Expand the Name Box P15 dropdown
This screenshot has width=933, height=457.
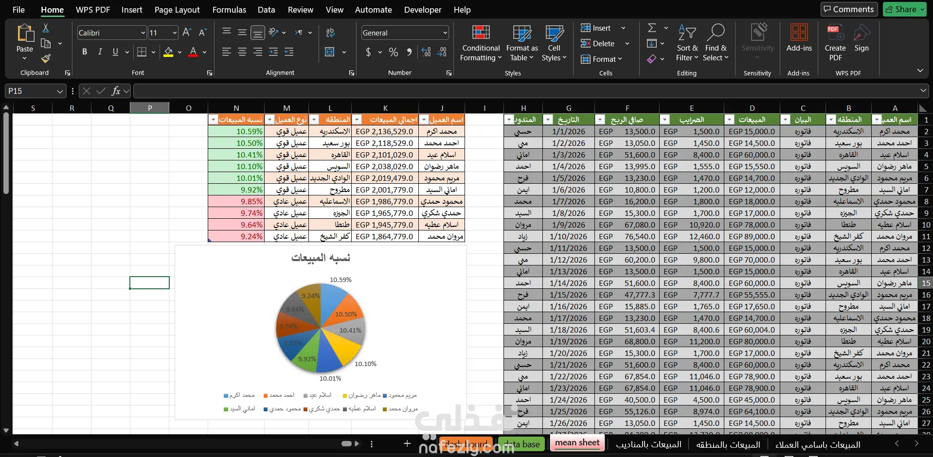coord(60,91)
